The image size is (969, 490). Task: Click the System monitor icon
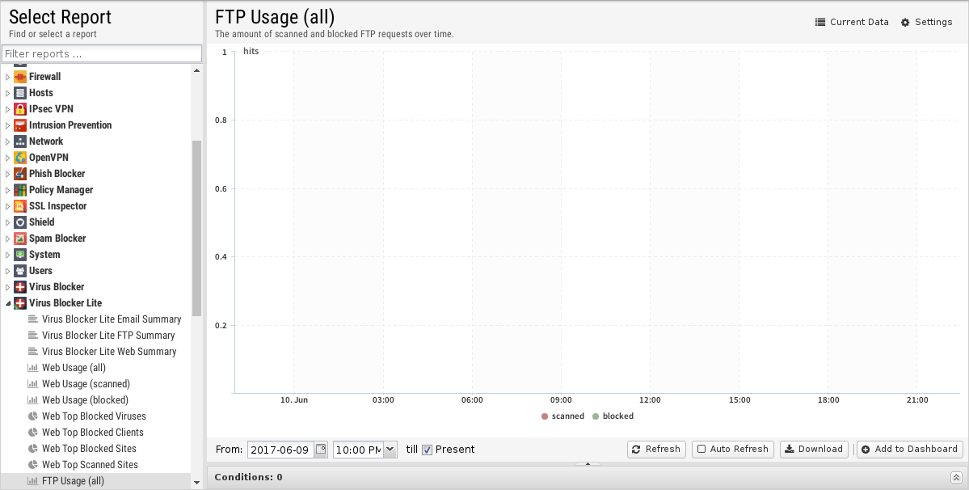pos(20,255)
